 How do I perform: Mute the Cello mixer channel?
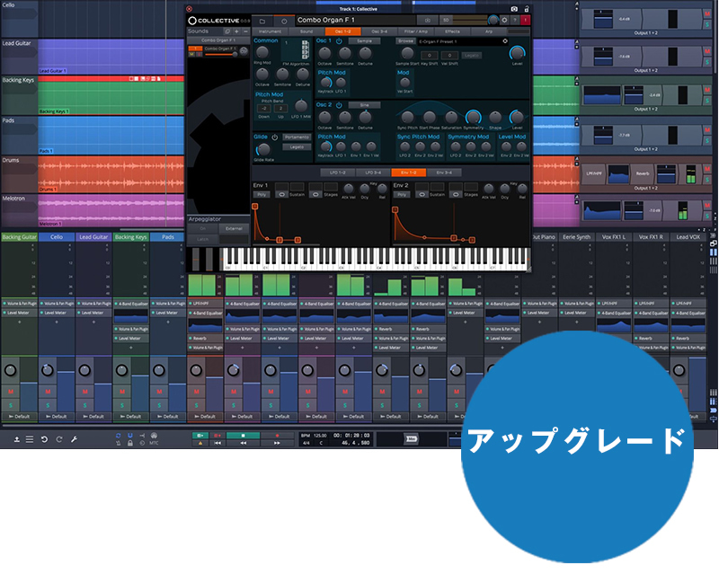tap(48, 392)
